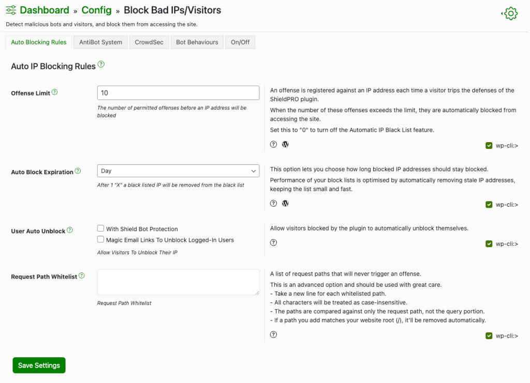
Task: Click 'Allow Visitors To Unblock Their IP' text
Action: [137, 252]
